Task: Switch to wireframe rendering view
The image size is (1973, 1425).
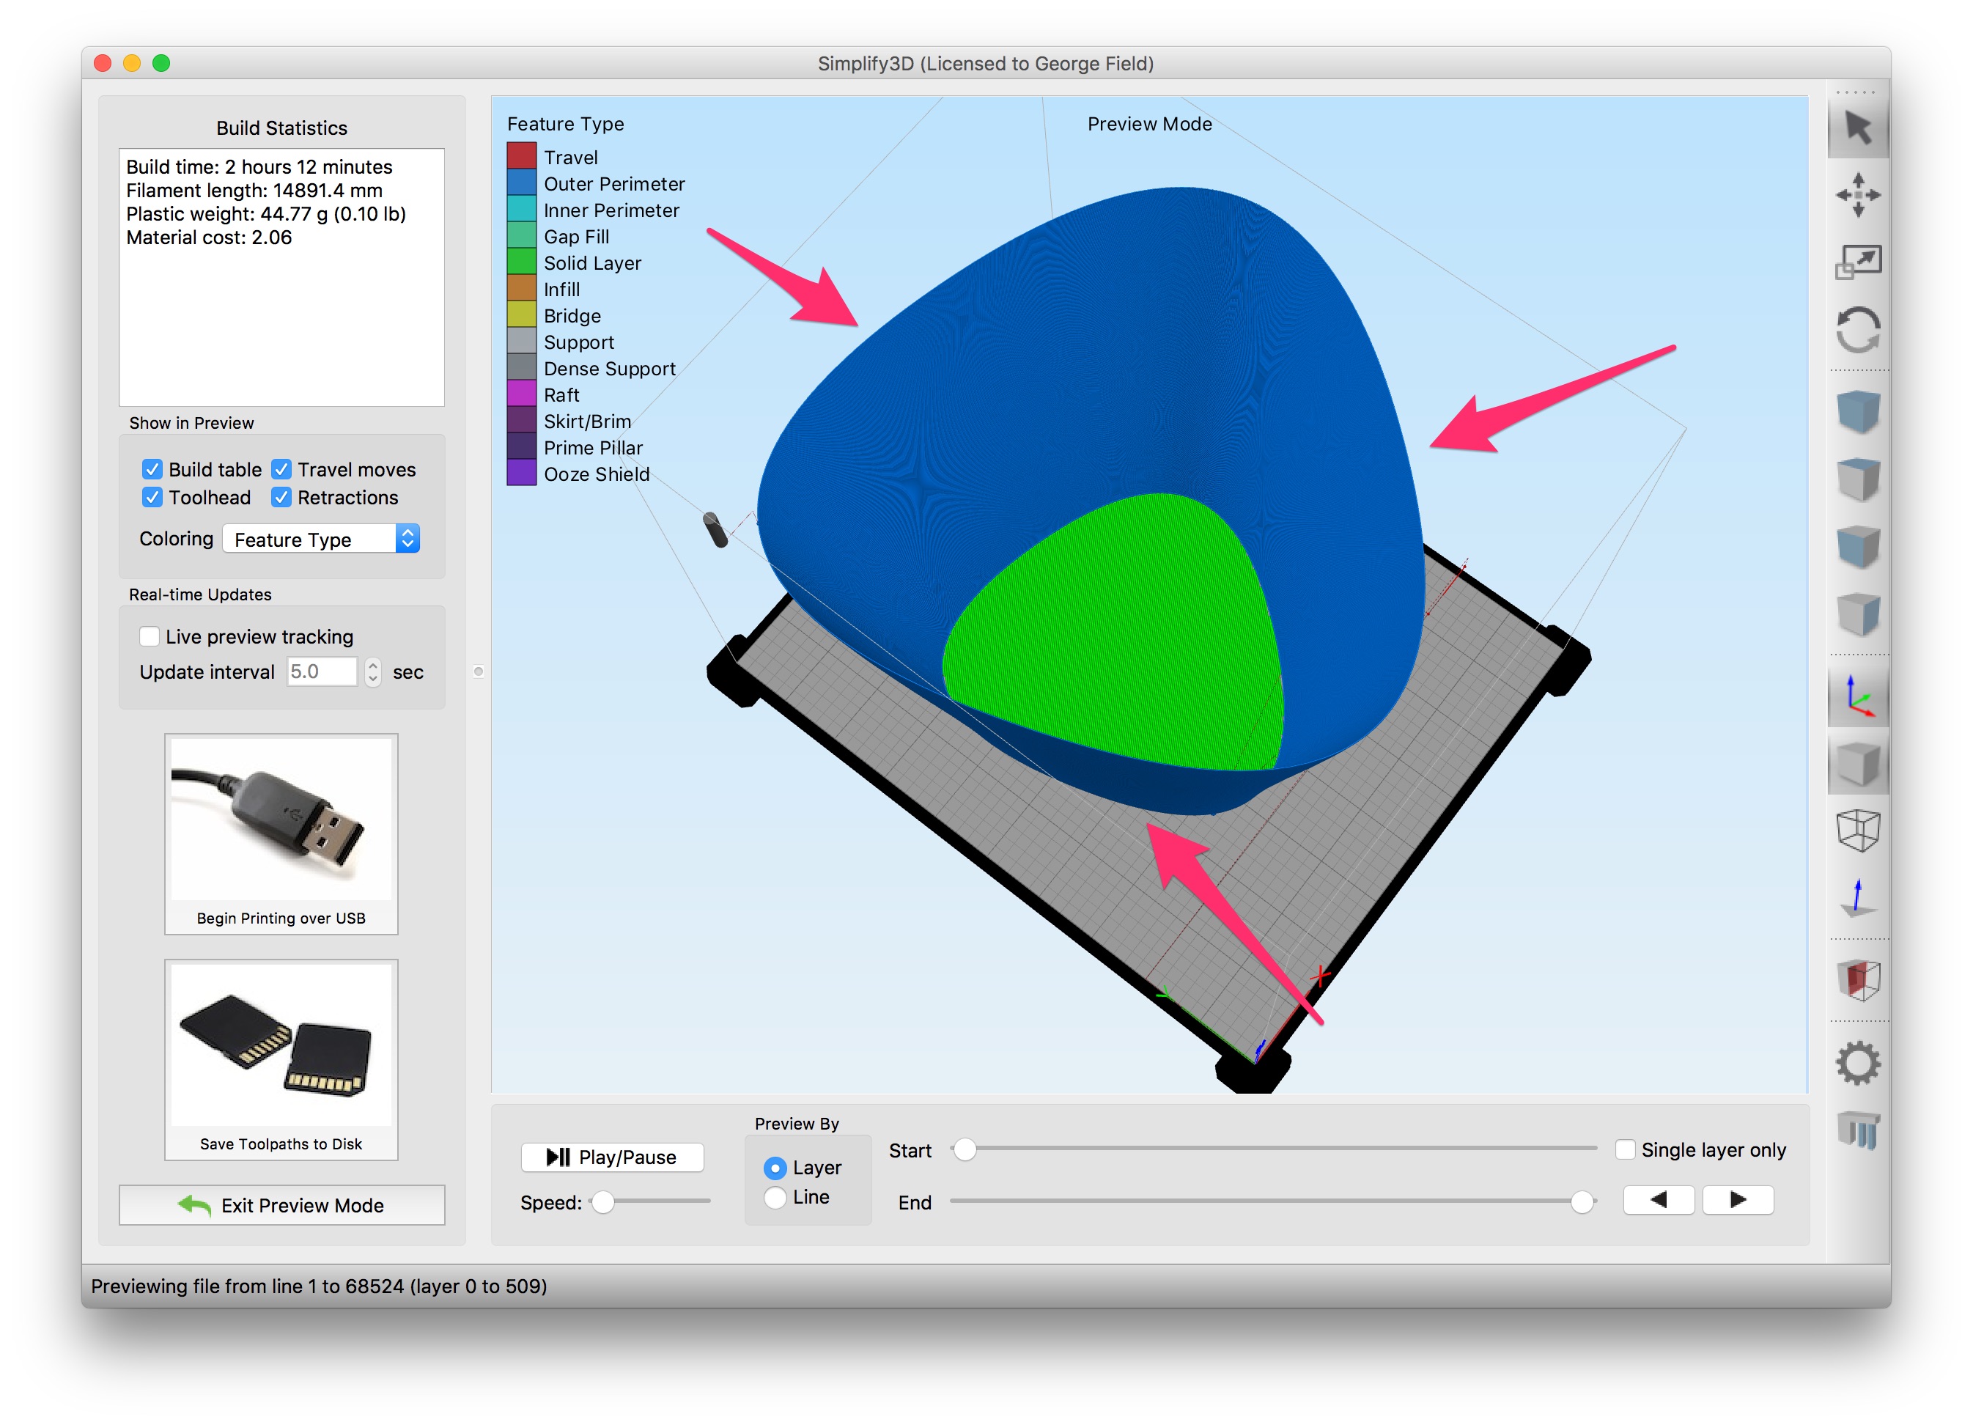Action: pyautogui.click(x=1857, y=831)
